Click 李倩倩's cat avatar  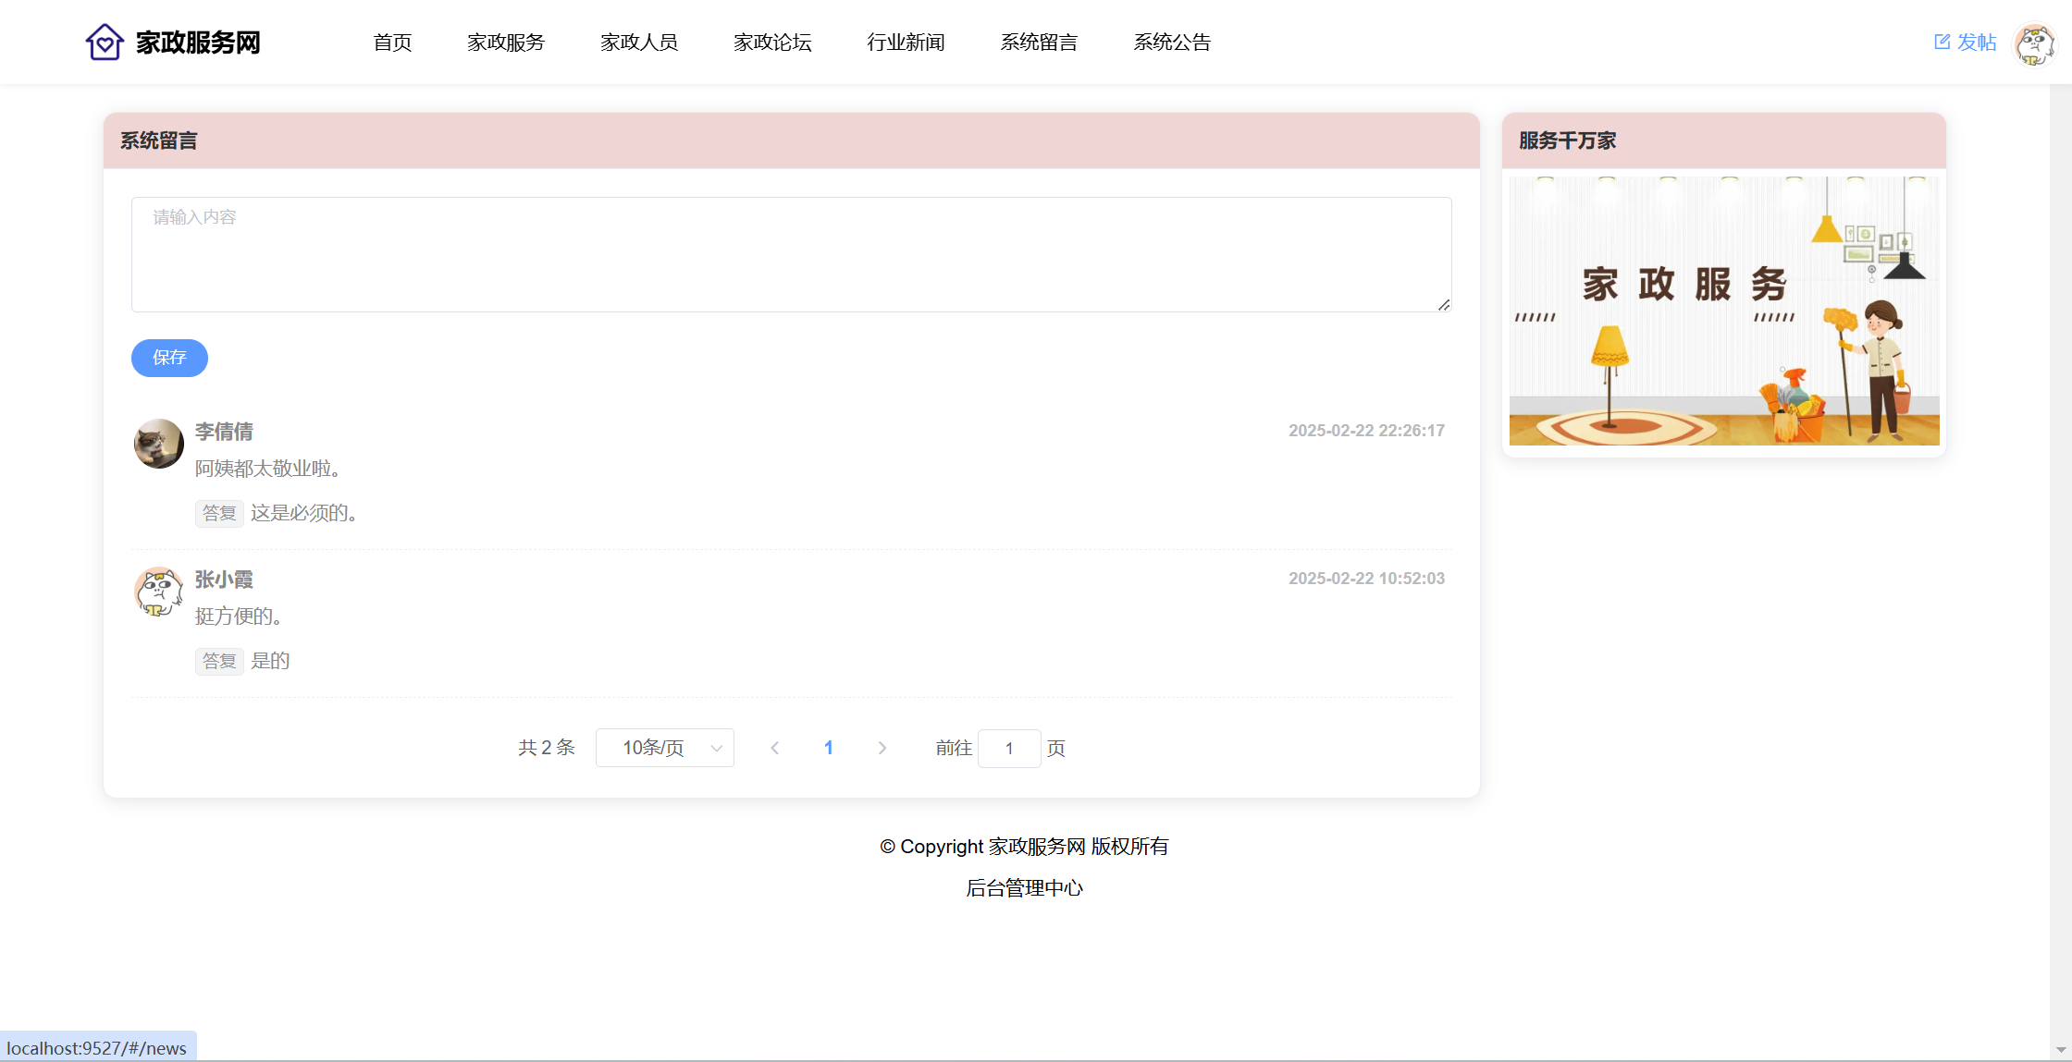click(159, 444)
